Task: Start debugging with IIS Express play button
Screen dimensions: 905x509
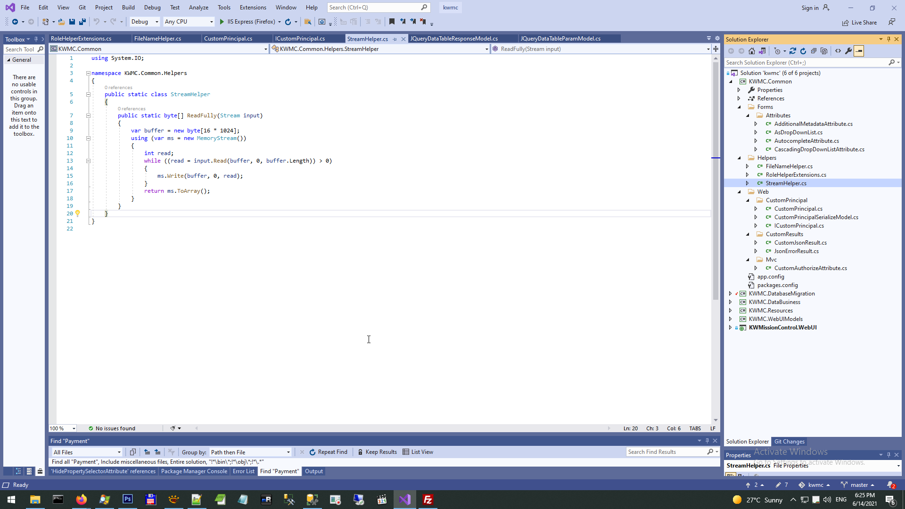Action: [x=222, y=22]
